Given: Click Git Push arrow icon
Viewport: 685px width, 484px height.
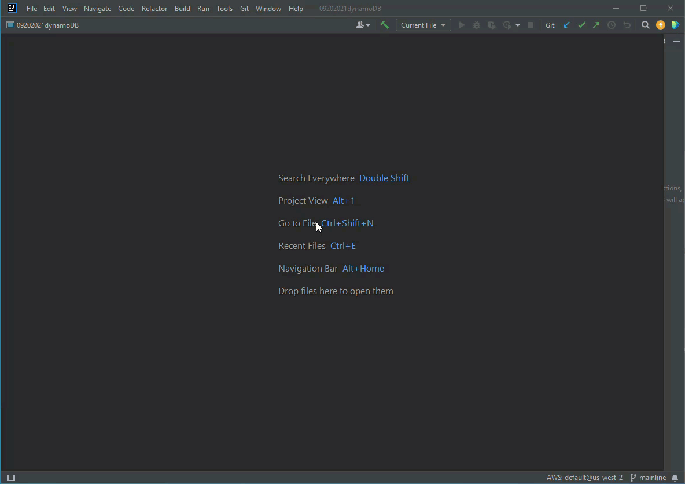Looking at the screenshot, I should [596, 25].
